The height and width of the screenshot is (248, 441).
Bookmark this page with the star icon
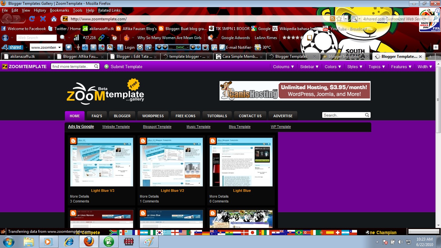(339, 19)
